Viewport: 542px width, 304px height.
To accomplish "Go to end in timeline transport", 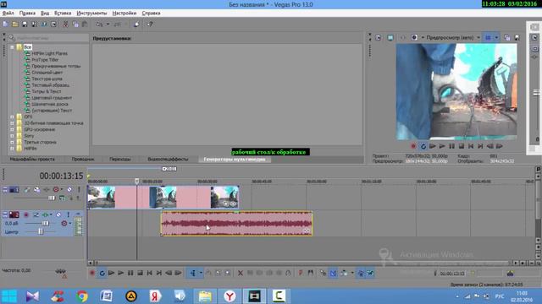I will [159, 273].
